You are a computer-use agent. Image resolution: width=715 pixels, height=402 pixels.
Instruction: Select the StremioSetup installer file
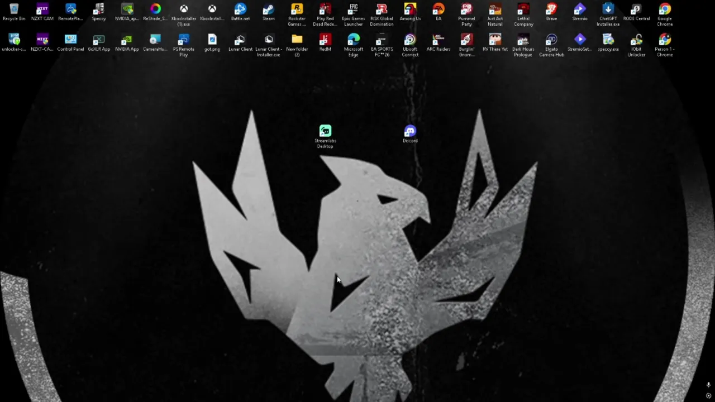(x=580, y=43)
